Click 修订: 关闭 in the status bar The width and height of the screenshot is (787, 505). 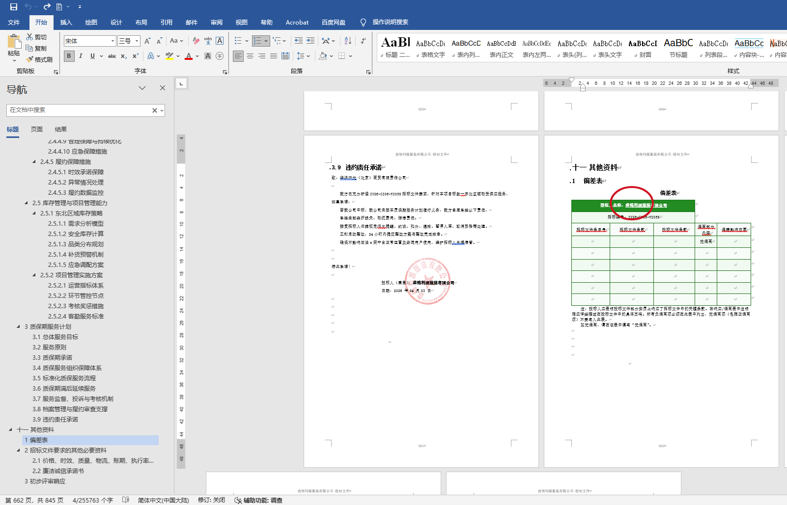tap(211, 500)
